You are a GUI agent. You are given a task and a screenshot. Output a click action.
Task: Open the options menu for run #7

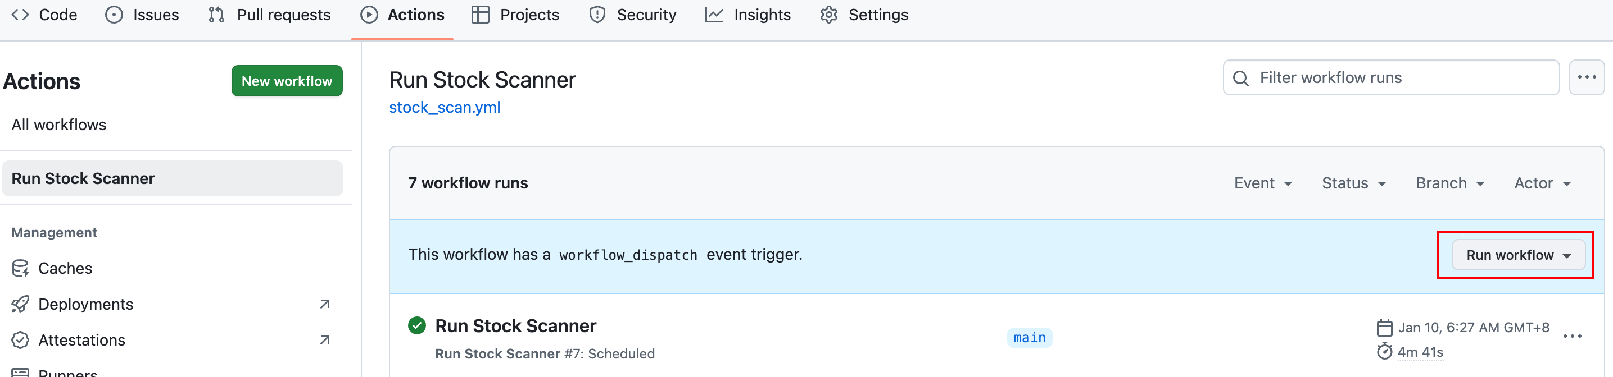1571,337
